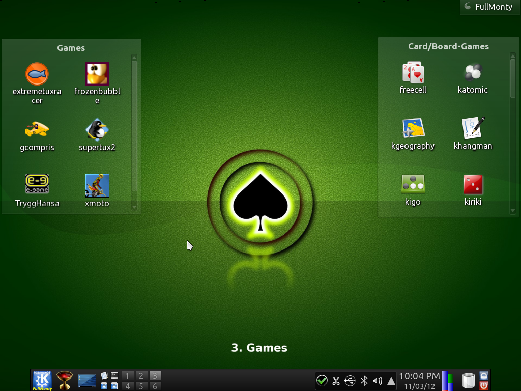Click the red power shutdown icon
This screenshot has width=521, height=391.
point(484,386)
